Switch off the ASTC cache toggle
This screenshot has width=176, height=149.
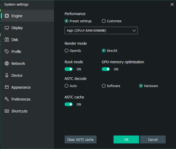click(x=69, y=104)
